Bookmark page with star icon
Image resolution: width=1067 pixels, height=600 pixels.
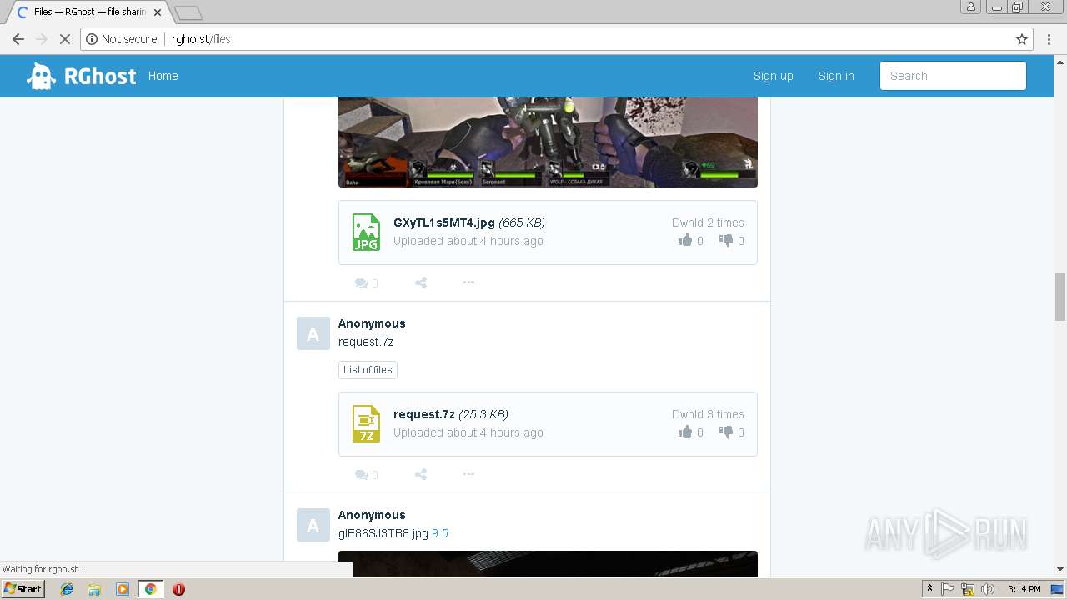(1021, 39)
